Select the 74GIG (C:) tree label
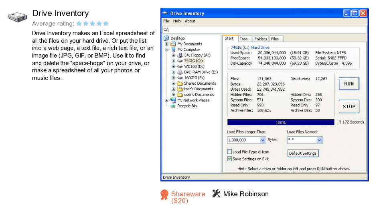Viewport: 377px width, 215px height. (194, 61)
